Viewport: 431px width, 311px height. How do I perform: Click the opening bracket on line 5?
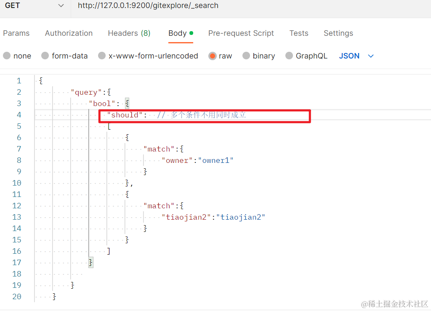pyautogui.click(x=109, y=126)
